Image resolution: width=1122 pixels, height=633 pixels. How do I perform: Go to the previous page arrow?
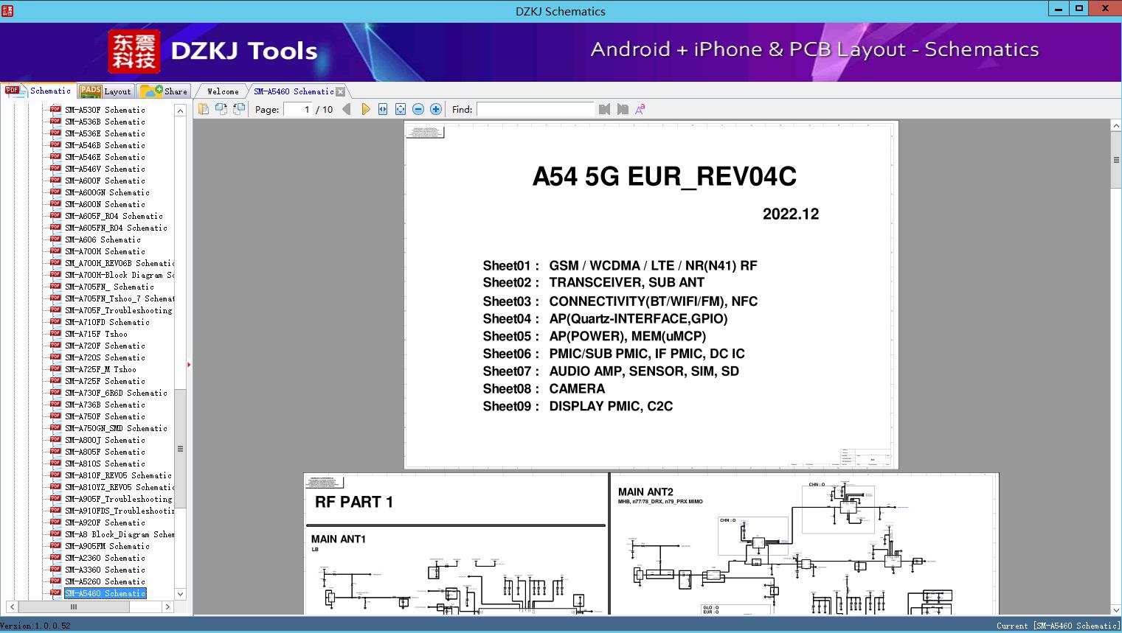coord(347,109)
